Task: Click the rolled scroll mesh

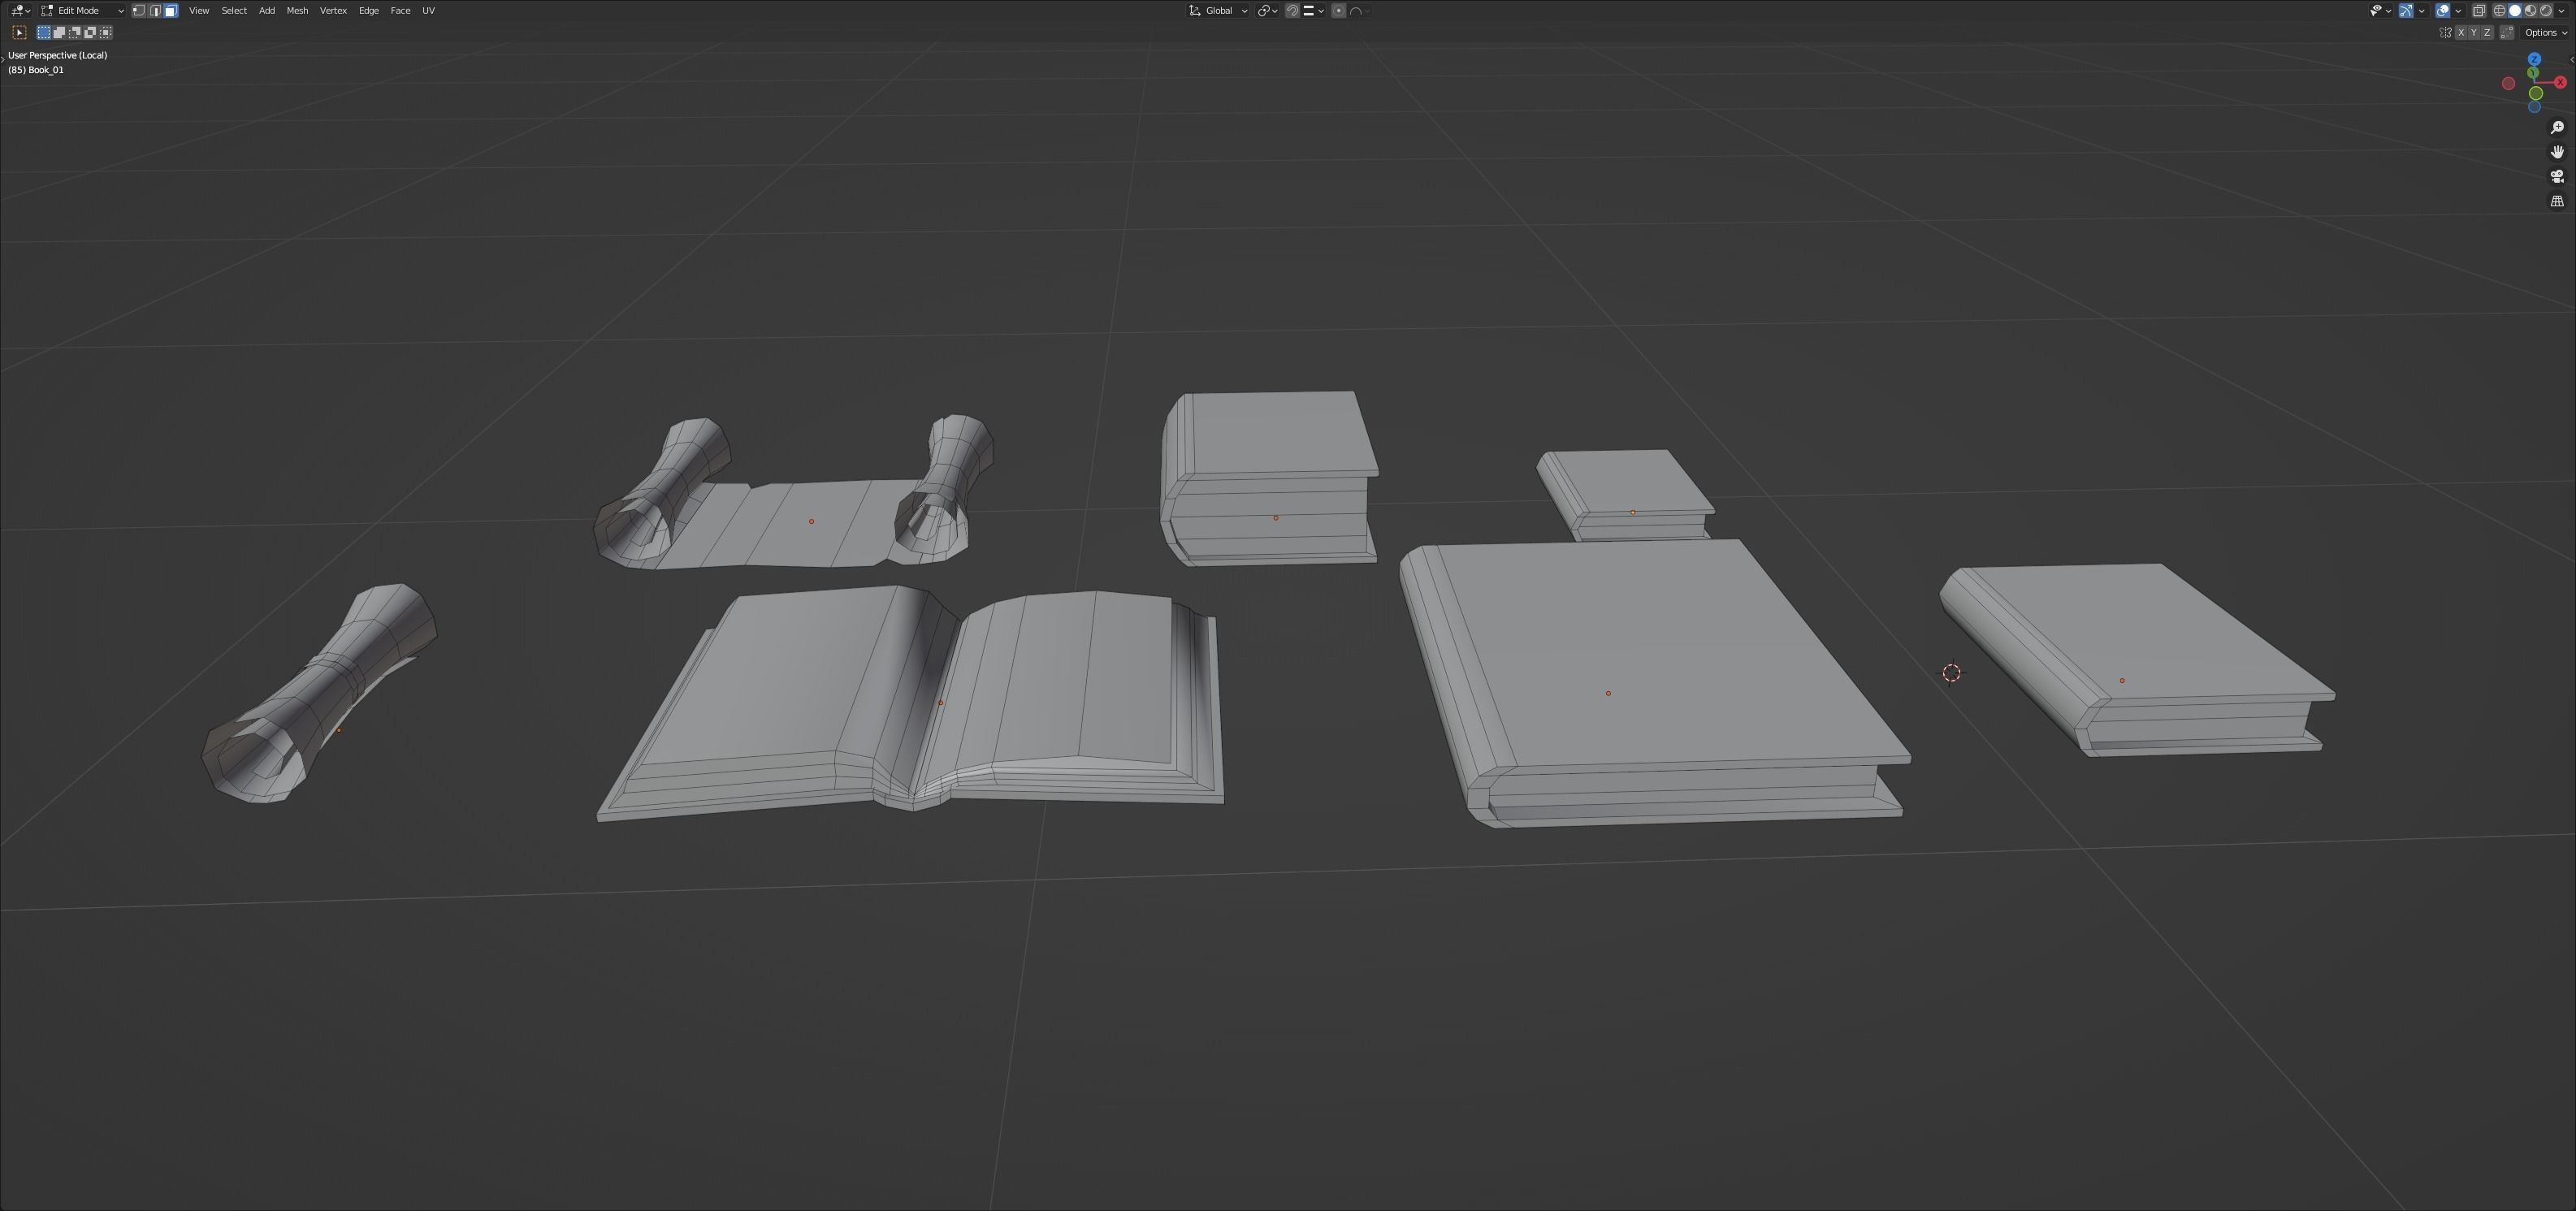Action: [x=320, y=692]
